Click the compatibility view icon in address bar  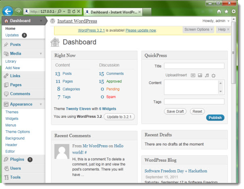tap(69, 12)
